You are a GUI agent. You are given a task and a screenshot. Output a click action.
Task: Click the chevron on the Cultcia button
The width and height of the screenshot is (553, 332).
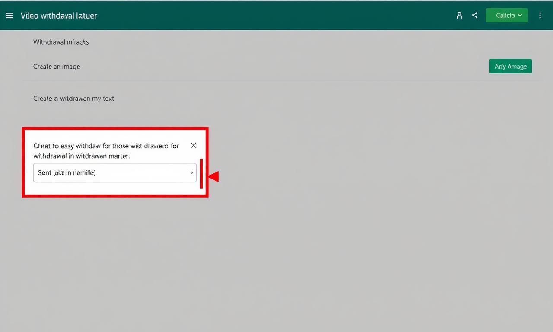point(520,16)
